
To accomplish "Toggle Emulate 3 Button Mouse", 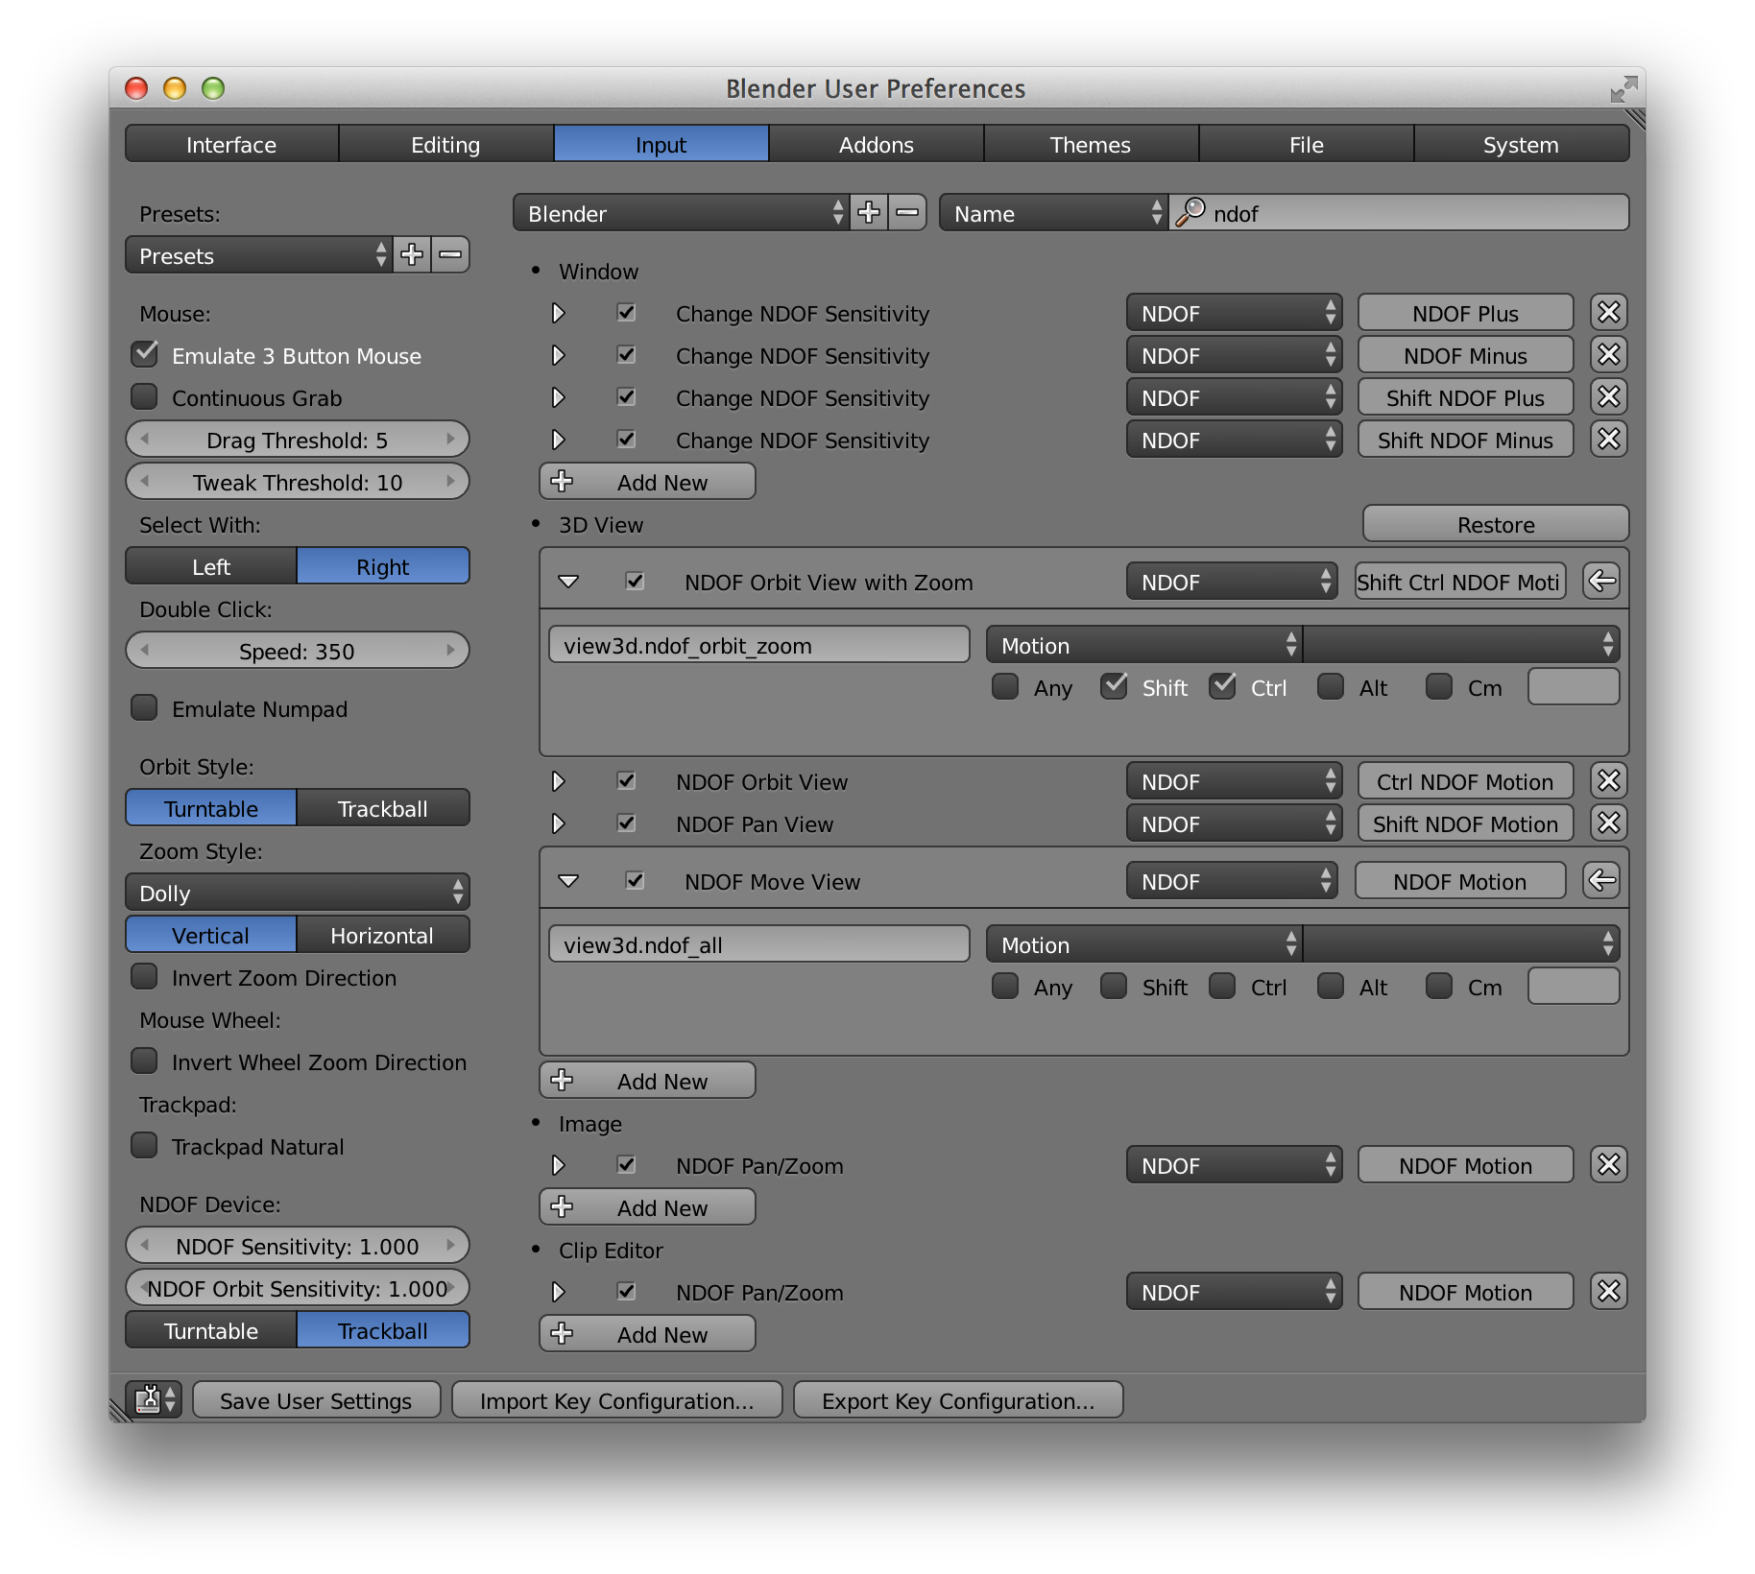I will click(x=144, y=354).
